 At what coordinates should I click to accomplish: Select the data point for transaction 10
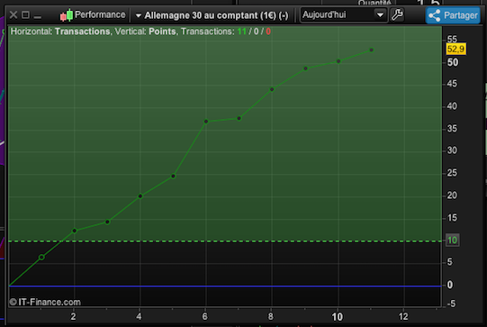(338, 61)
